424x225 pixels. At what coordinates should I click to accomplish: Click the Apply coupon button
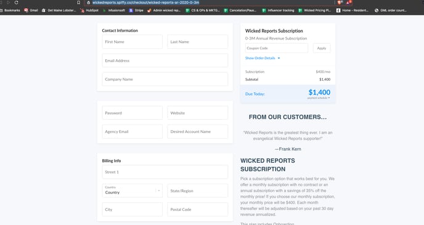322,48
